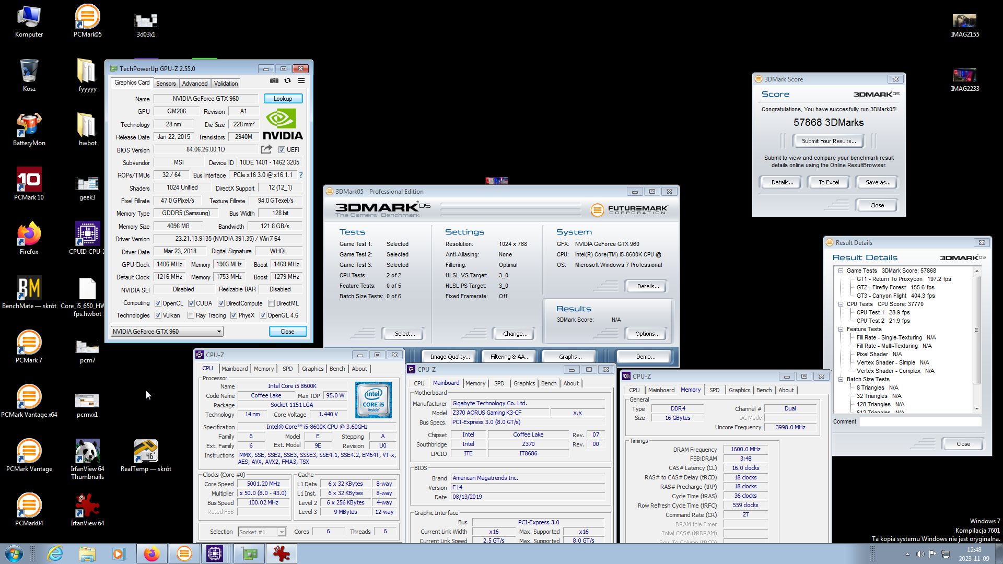Open Windows Explorer from the taskbar
The image size is (1003, 564).
(87, 554)
